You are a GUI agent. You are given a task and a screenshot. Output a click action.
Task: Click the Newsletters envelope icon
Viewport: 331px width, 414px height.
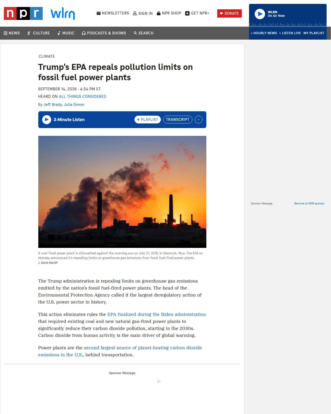pyautogui.click(x=99, y=13)
